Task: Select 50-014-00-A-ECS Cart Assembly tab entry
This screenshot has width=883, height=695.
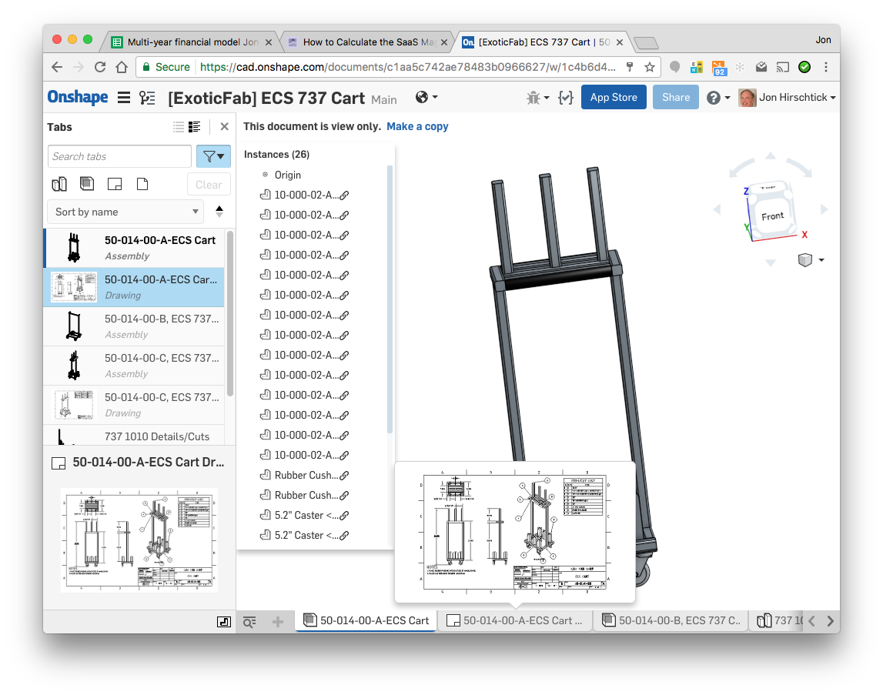Action: [134, 248]
